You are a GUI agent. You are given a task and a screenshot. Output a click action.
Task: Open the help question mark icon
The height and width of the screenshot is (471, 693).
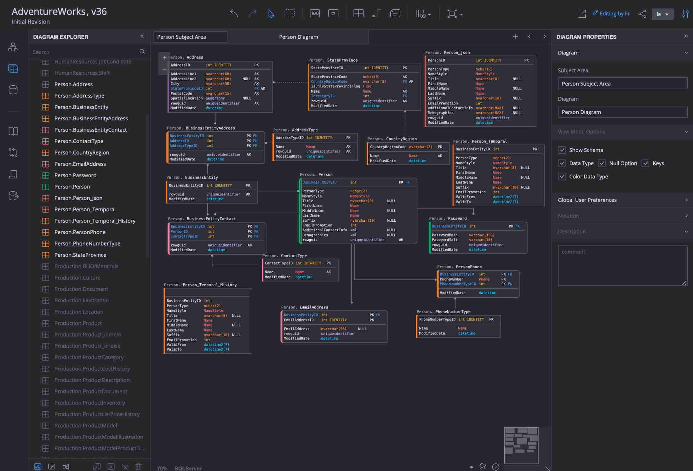point(496,467)
